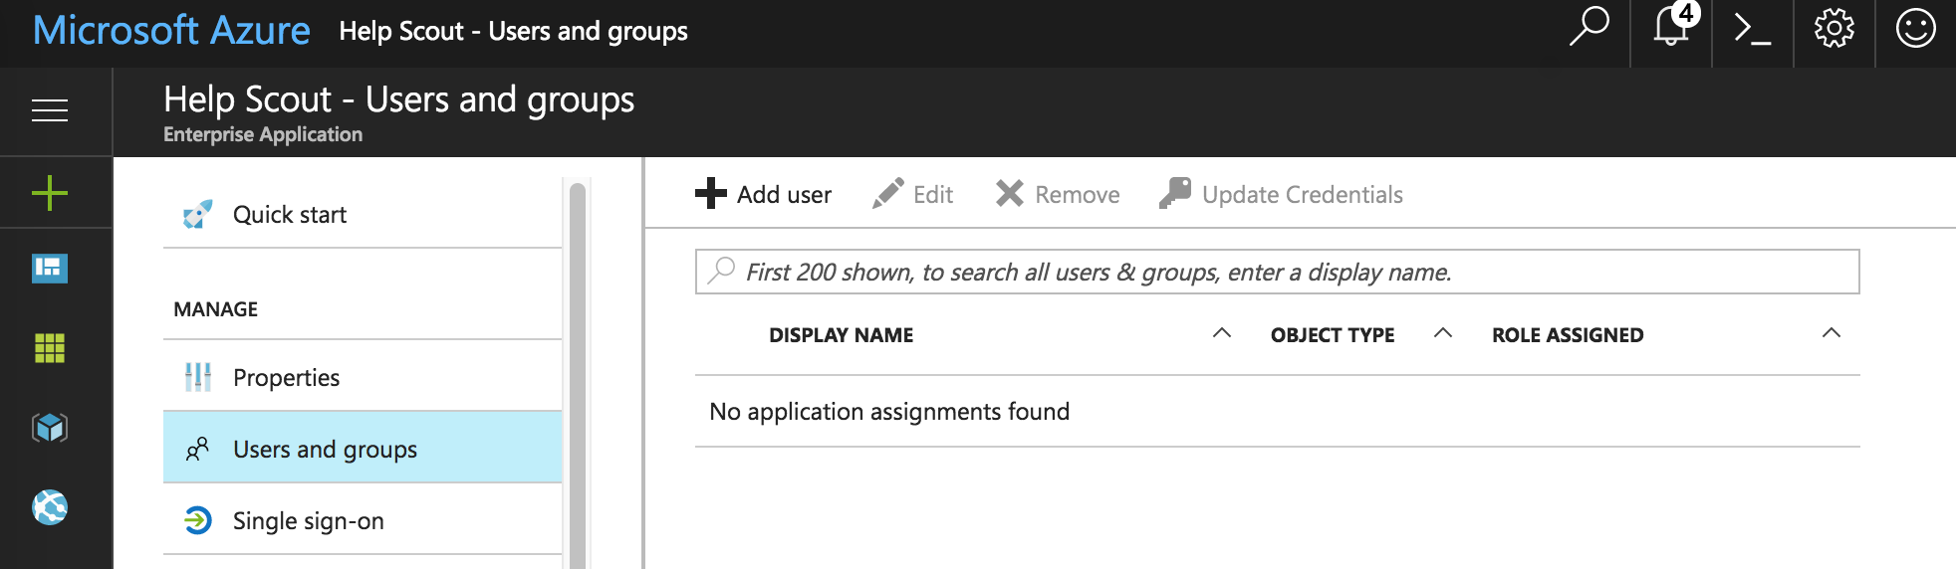The width and height of the screenshot is (1956, 569).
Task: Expand the hamburger navigation menu
Action: (x=50, y=110)
